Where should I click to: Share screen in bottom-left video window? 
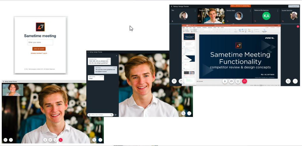click(55, 140)
